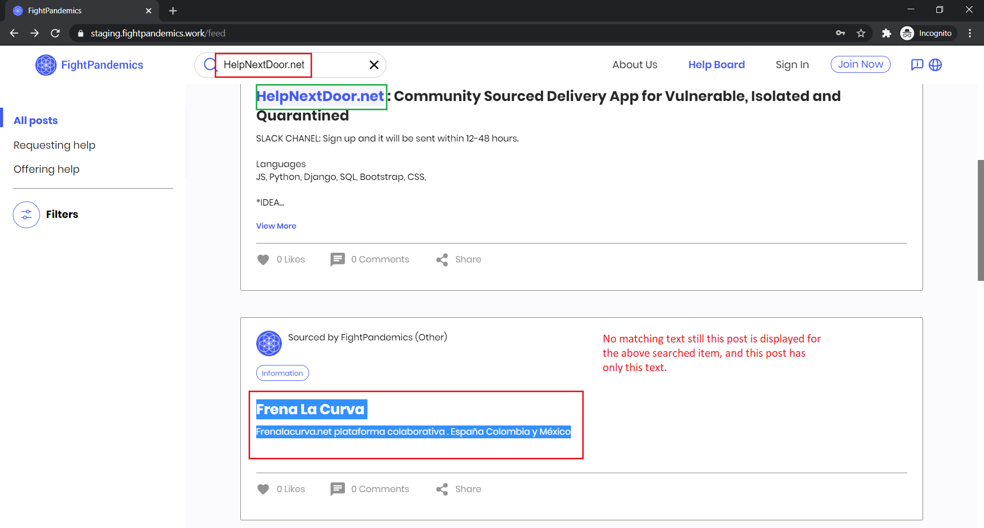Screen dimensions: 984x528
Task: Open the language globe icon
Action: [x=935, y=65]
